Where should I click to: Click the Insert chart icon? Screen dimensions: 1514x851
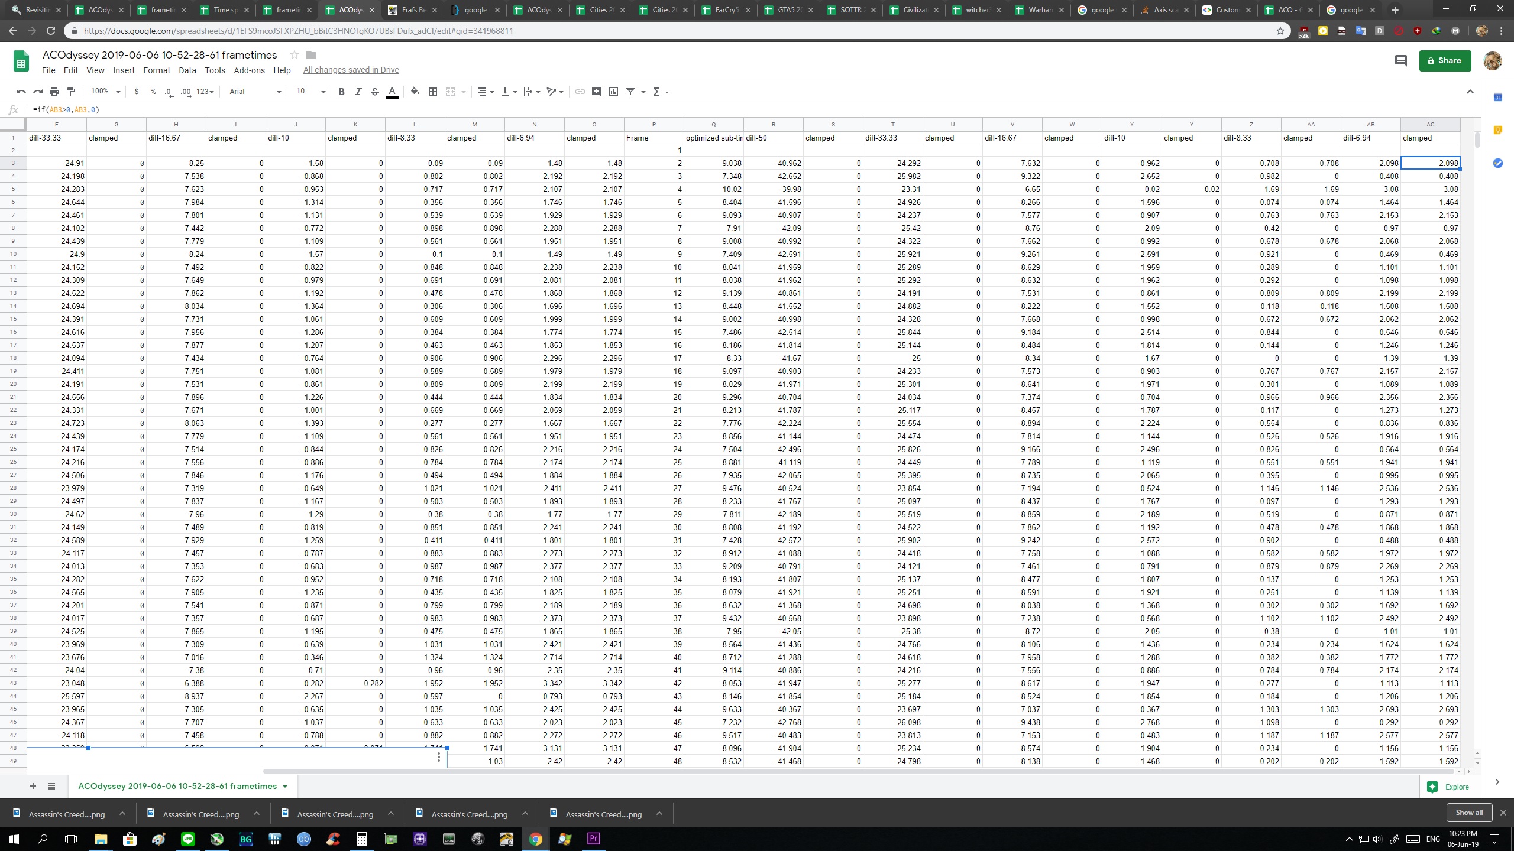(x=614, y=92)
